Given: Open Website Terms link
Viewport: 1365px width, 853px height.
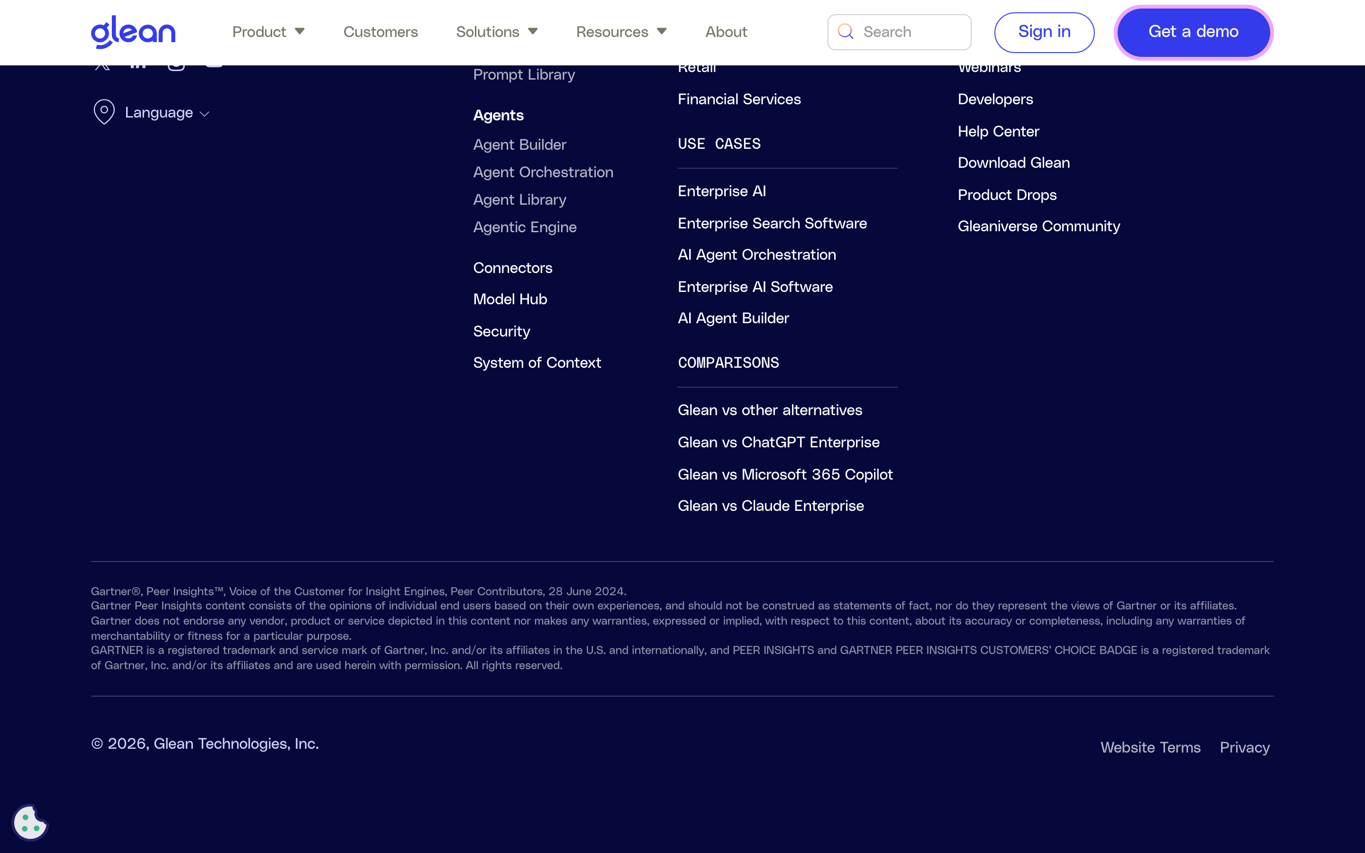Looking at the screenshot, I should (x=1150, y=747).
